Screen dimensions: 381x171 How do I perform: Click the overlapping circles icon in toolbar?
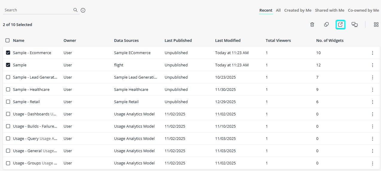(x=326, y=25)
